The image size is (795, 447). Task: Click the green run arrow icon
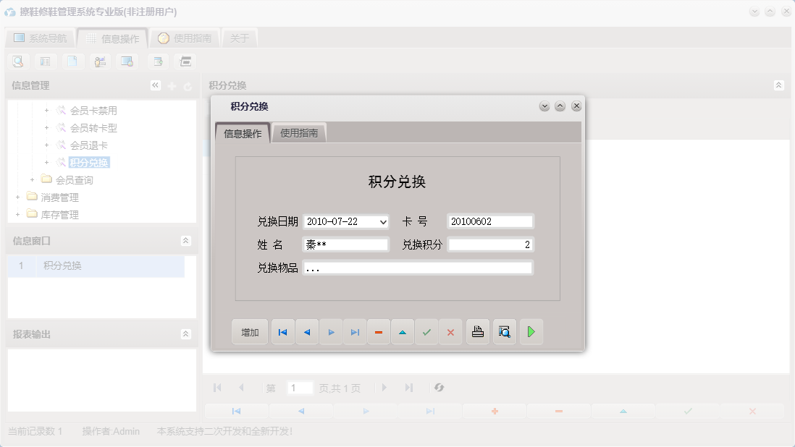pyautogui.click(x=531, y=331)
